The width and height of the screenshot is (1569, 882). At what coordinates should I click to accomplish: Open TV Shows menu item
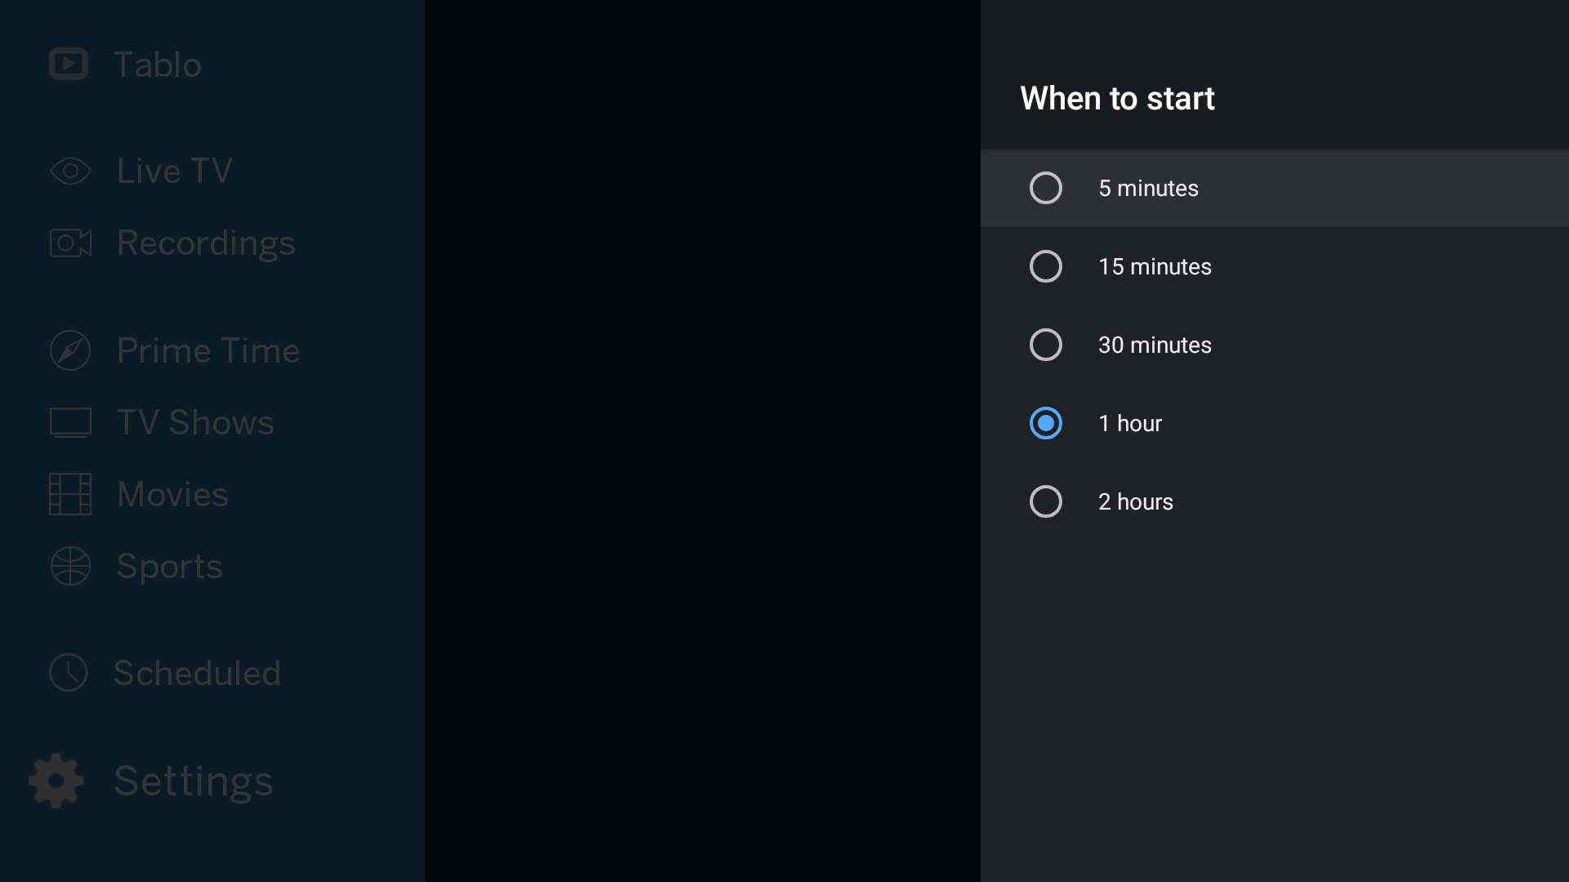coord(195,422)
